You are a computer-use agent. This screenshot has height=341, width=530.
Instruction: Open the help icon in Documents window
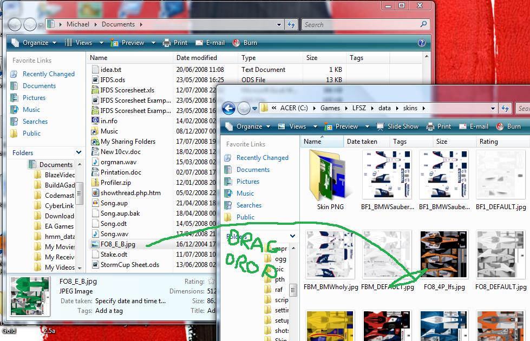[x=422, y=43]
